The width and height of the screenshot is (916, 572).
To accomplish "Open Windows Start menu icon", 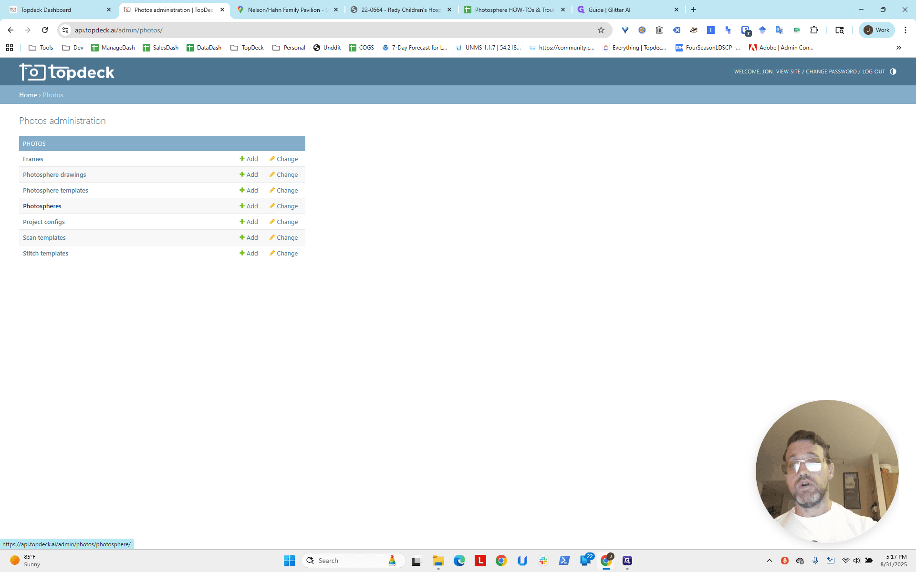I will pos(289,561).
